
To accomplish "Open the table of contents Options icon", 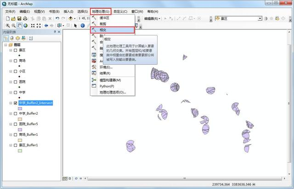I will point(31,39).
